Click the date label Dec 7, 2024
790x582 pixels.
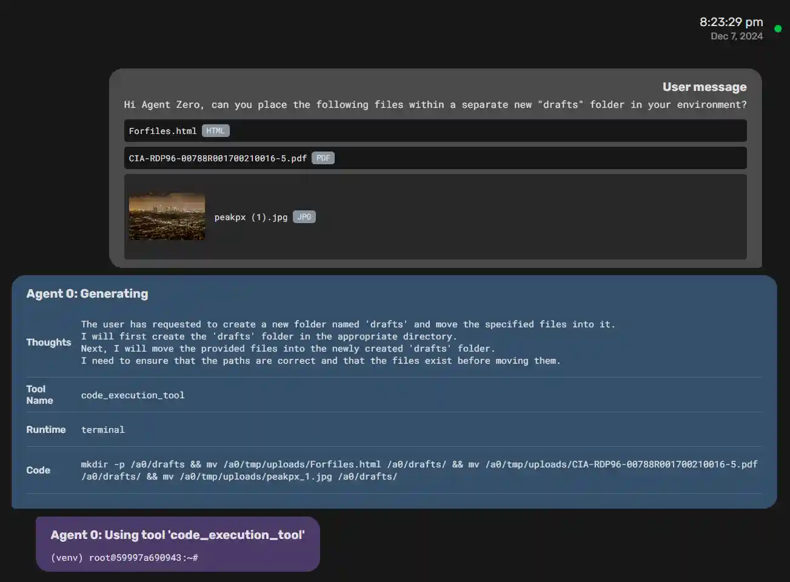tap(736, 36)
